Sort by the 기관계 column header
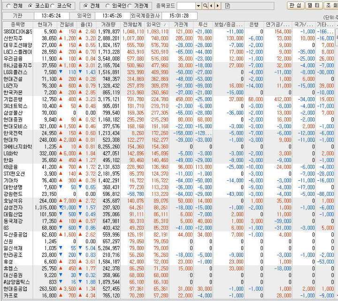Screen dimensions: 338x301 click(181, 24)
